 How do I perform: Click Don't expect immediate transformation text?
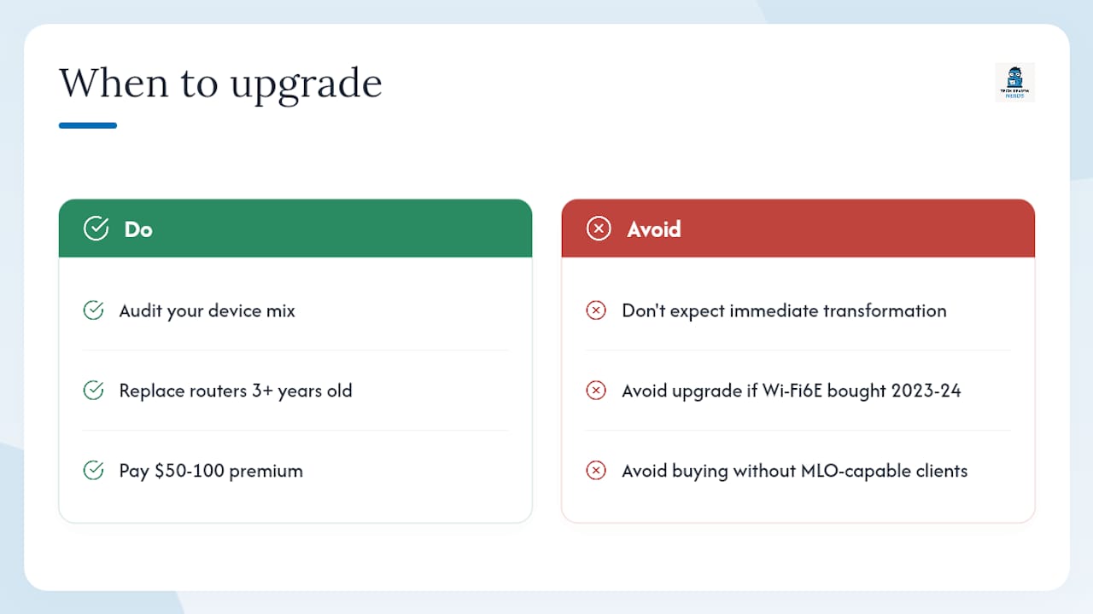784,311
